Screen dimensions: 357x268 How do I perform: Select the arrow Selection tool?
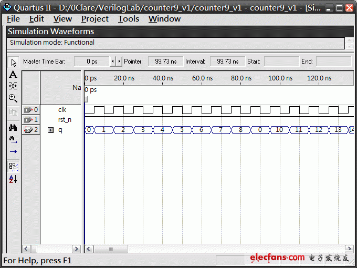click(14, 63)
